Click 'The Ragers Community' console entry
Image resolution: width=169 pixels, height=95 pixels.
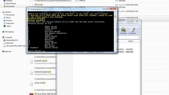(56, 33)
